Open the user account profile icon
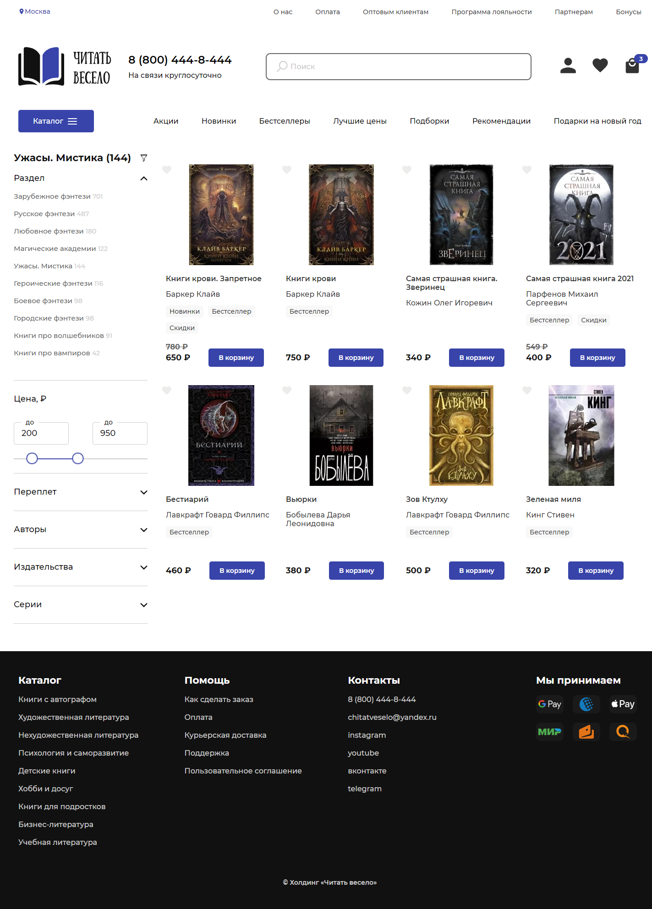Screen dimensions: 652x909 pyautogui.click(x=568, y=65)
